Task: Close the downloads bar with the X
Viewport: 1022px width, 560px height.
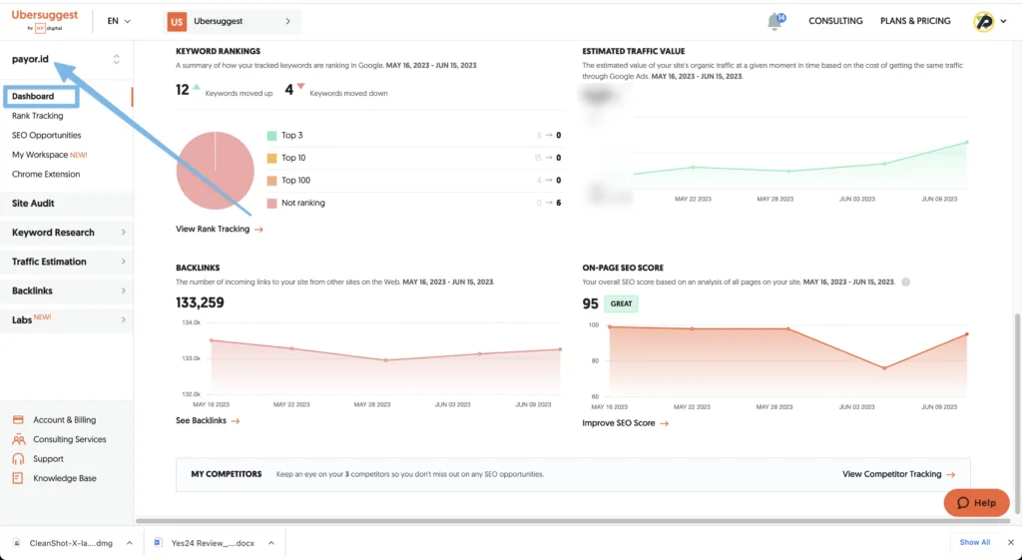Action: [1010, 542]
